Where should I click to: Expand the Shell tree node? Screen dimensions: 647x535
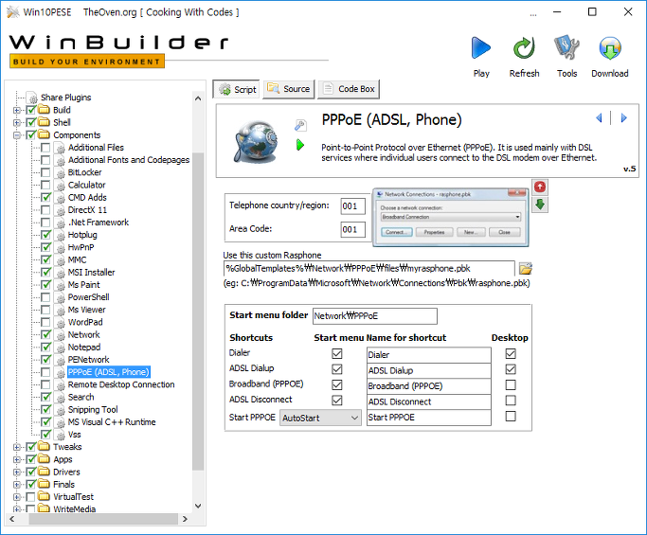pyautogui.click(x=17, y=122)
